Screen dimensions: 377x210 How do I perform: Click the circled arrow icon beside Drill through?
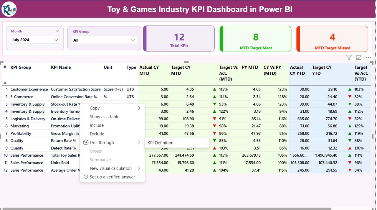pos(85,142)
